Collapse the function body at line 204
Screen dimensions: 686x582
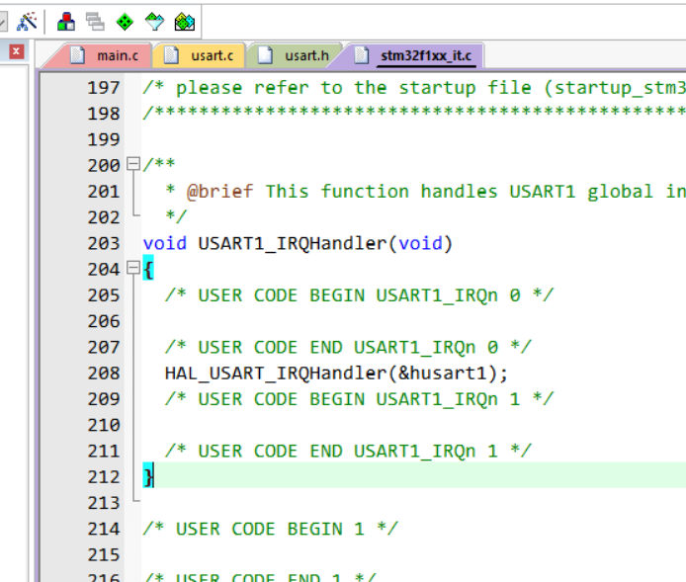(133, 268)
